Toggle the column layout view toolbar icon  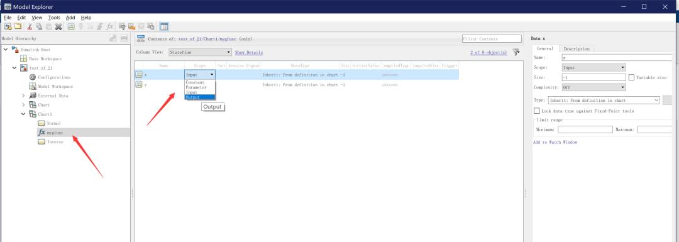coord(164,26)
